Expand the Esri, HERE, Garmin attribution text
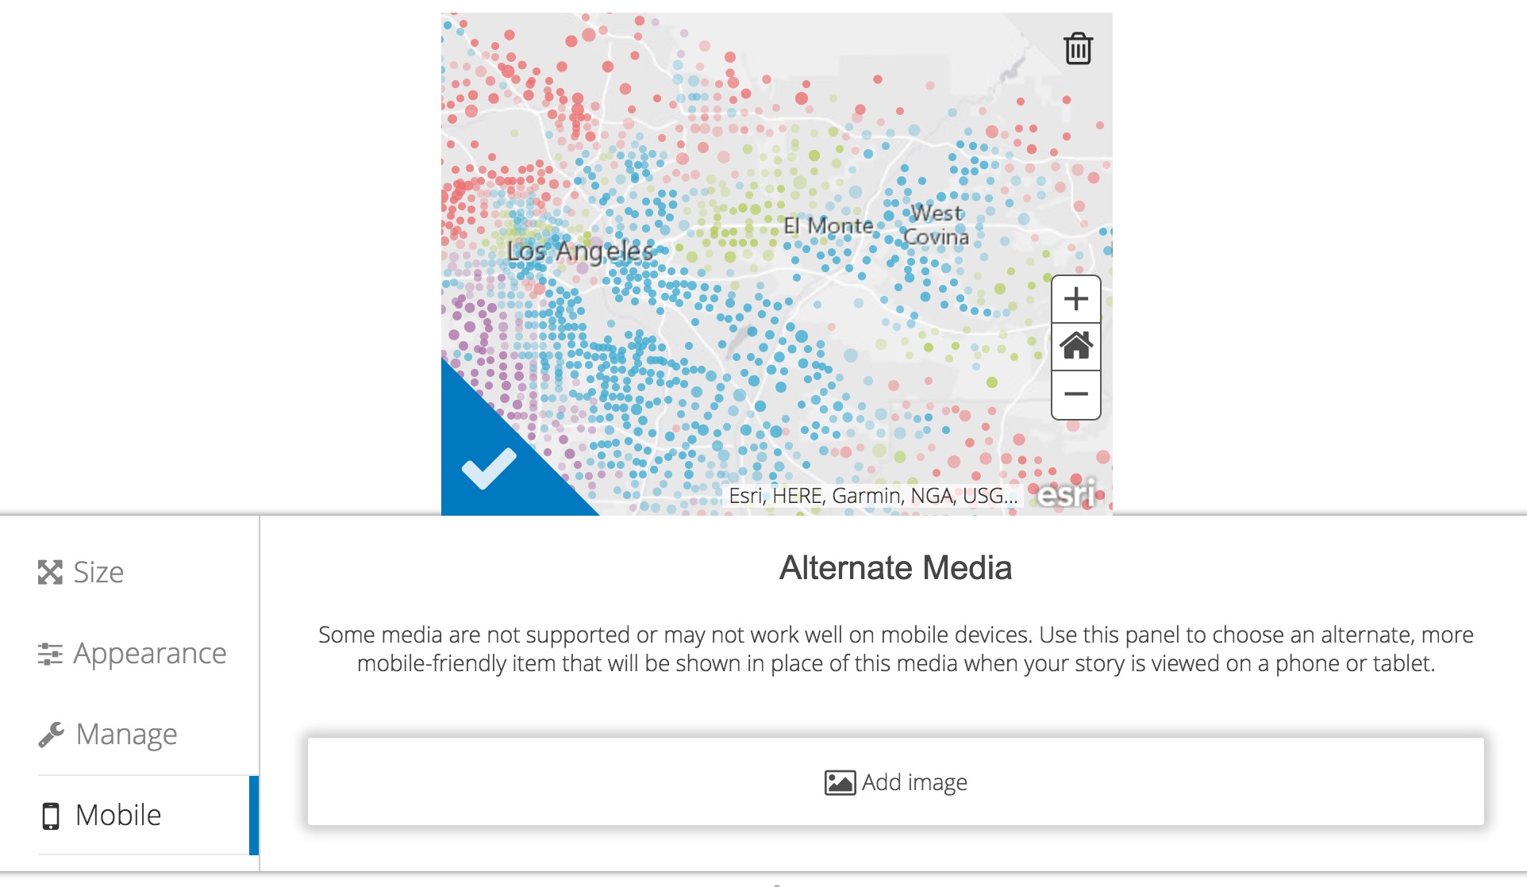Screen dimensions: 1527x887 [x=872, y=496]
